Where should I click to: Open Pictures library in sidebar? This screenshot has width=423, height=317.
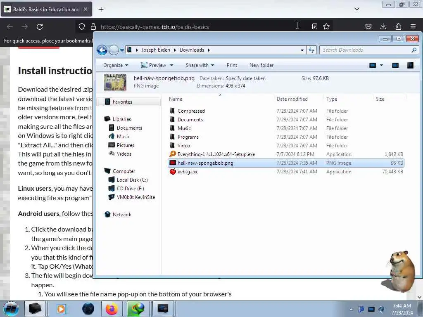point(126,145)
